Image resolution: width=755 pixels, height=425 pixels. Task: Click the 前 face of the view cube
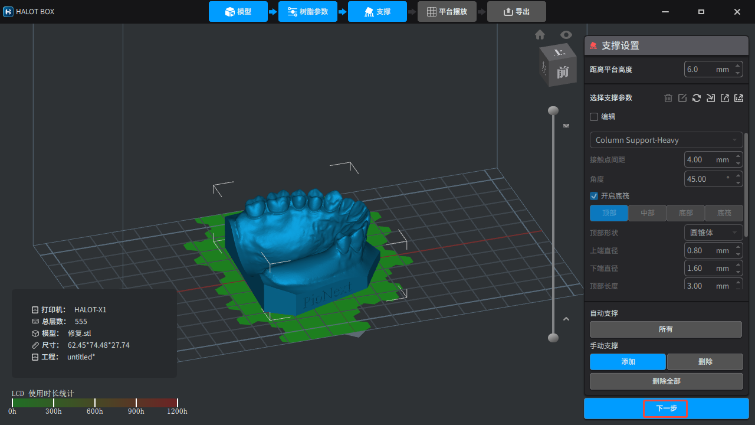(563, 72)
